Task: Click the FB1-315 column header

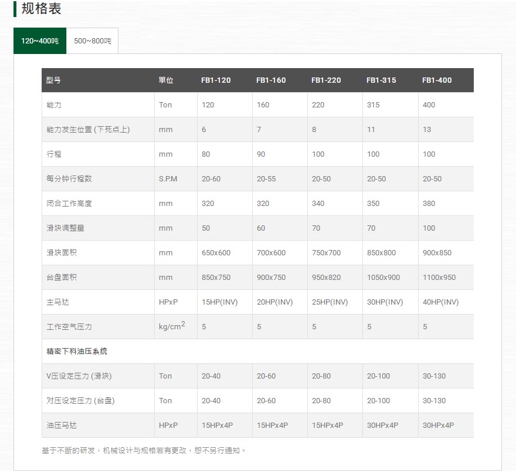Action: [x=381, y=80]
